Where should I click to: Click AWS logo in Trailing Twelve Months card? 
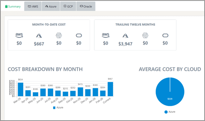(x=106, y=35)
